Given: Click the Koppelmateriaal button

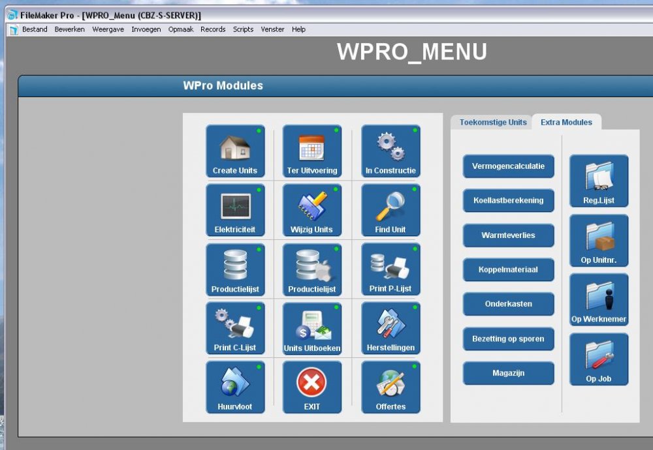Looking at the screenshot, I should [x=509, y=270].
